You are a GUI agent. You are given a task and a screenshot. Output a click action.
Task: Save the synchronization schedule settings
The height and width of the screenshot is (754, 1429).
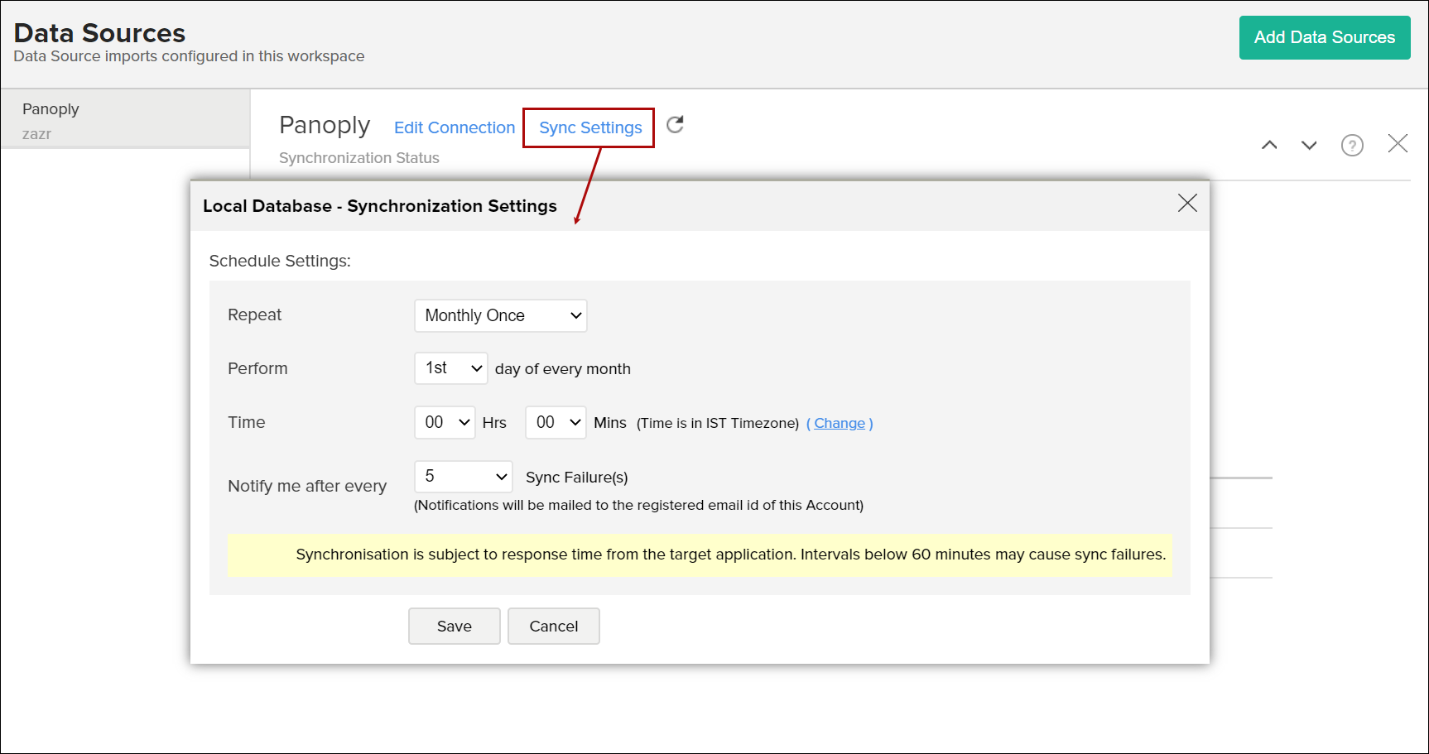click(x=454, y=627)
